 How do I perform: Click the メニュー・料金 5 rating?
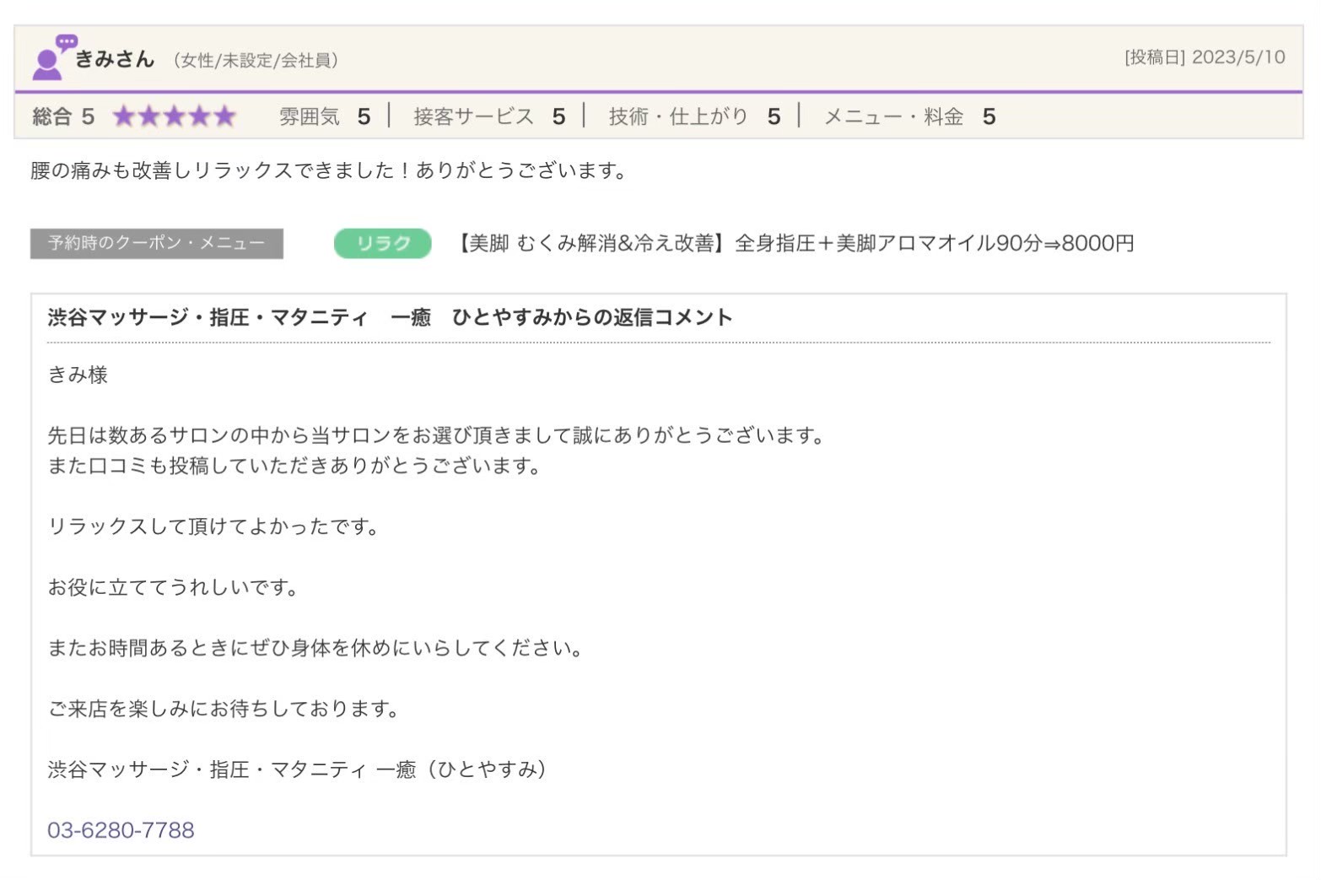[910, 116]
